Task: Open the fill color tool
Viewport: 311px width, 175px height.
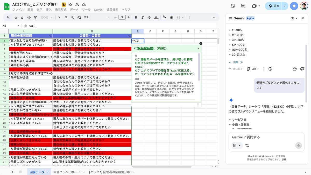Action: (164, 17)
